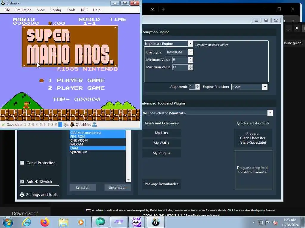
Task: Click the gray controller icon in Bizhawk status bar
Action: (66, 124)
